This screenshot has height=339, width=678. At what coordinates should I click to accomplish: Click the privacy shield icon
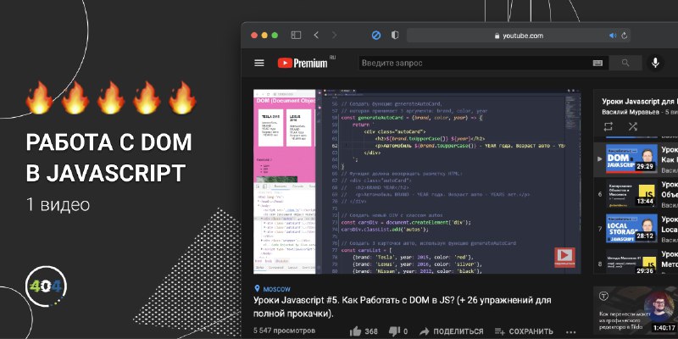coord(395,36)
